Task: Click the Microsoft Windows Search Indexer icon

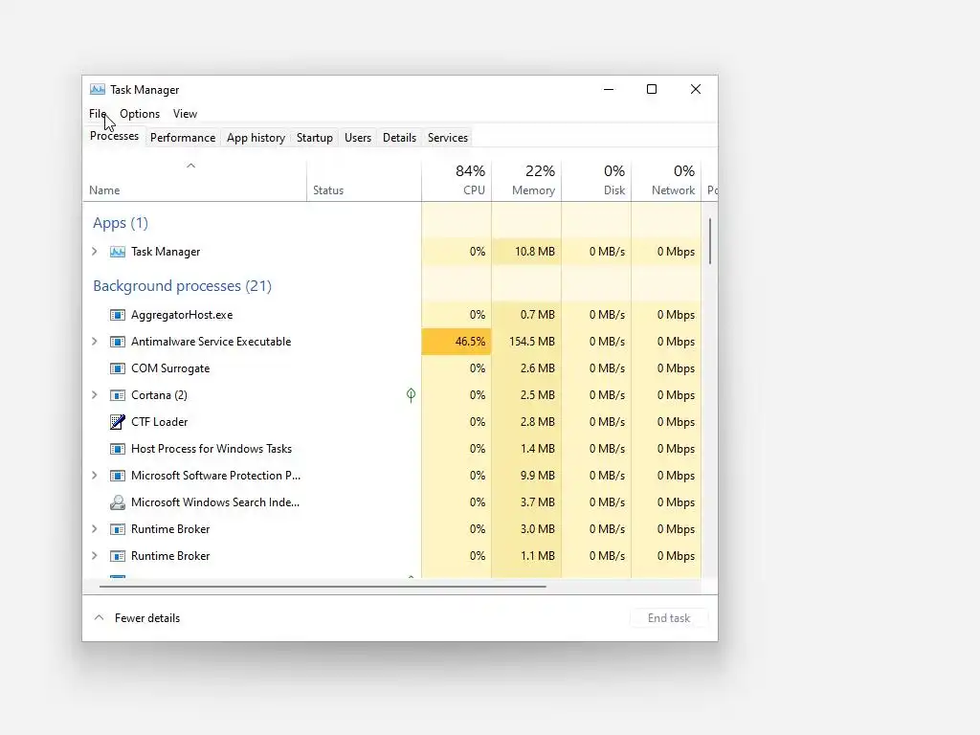Action: (x=118, y=502)
